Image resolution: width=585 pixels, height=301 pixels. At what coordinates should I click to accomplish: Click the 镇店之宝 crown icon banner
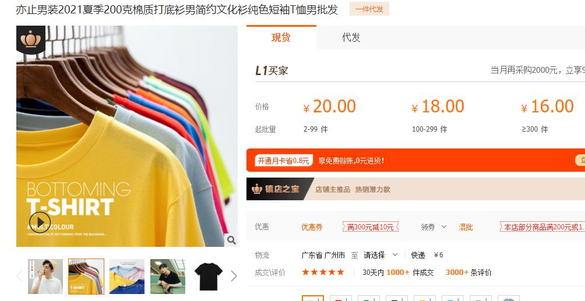[x=276, y=189]
